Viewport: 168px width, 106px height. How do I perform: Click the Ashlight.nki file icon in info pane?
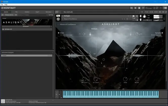coord(3,101)
